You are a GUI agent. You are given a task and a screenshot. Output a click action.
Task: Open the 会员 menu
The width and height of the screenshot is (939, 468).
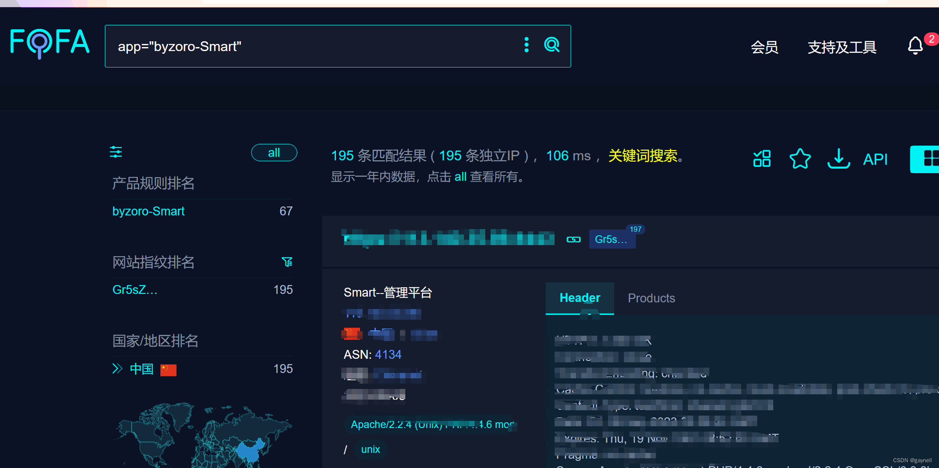[764, 47]
